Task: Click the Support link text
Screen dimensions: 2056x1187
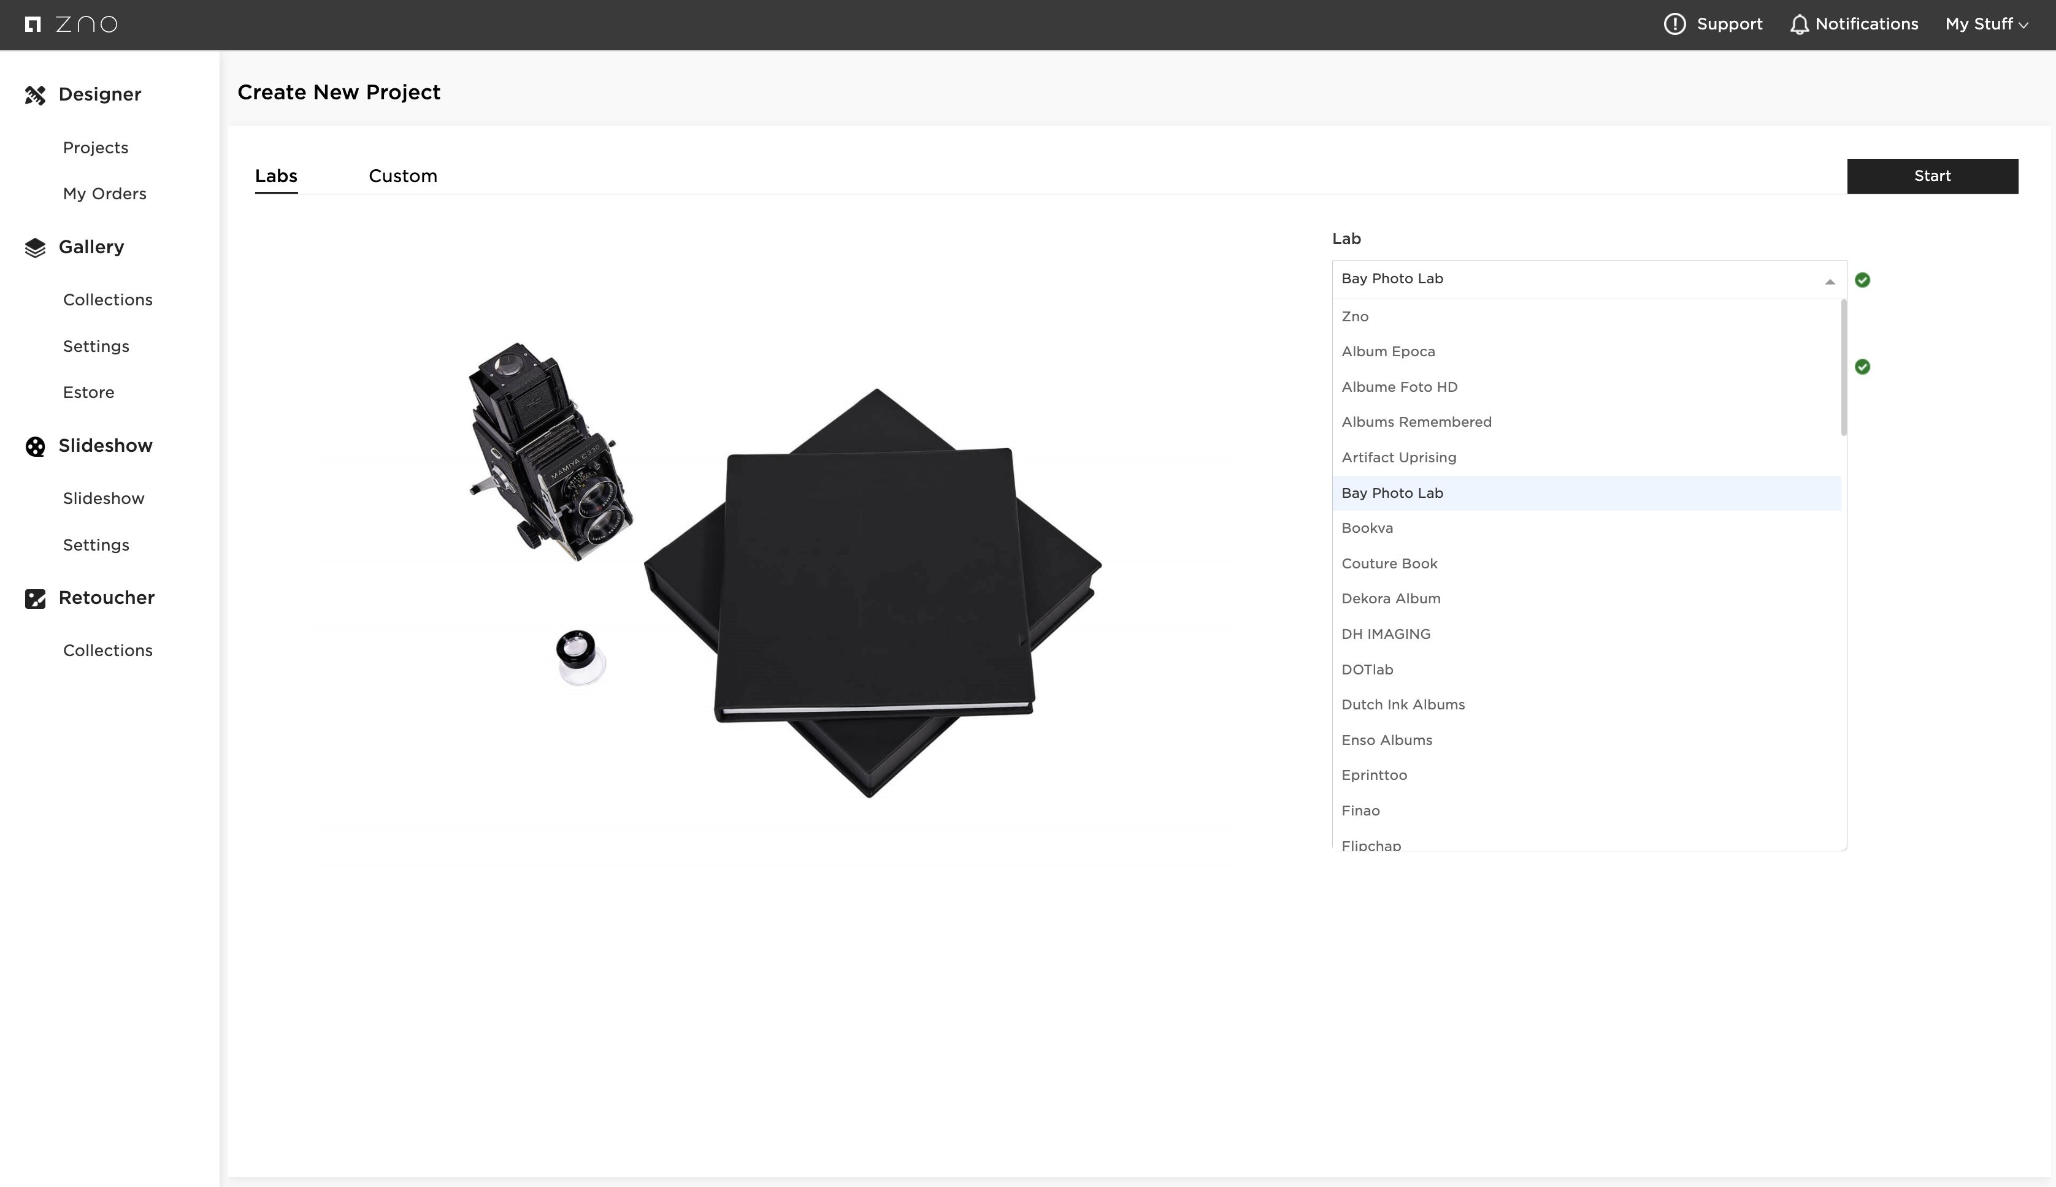Action: coord(1729,25)
